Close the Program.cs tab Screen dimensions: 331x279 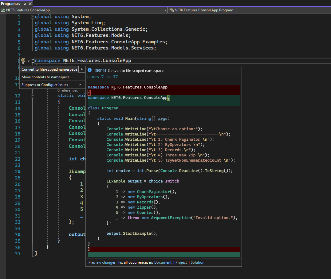(x=30, y=4)
